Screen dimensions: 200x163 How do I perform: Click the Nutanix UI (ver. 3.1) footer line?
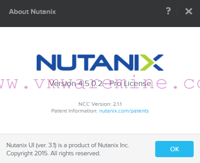pos(68,145)
